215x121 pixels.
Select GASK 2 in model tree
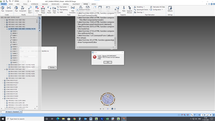pyautogui.click(x=15, y=53)
